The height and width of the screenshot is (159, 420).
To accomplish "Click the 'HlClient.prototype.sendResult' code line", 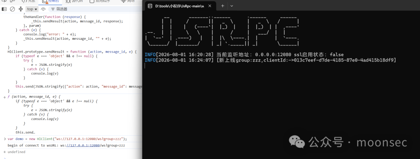I will pyautogui.click(x=72, y=51).
